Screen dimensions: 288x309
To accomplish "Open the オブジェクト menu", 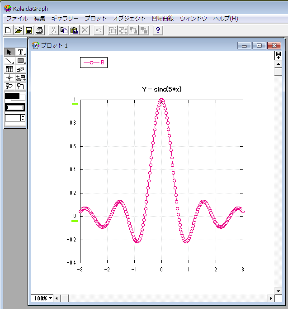I will pos(129,19).
